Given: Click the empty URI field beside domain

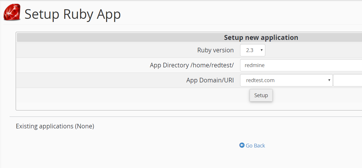Looking at the screenshot, I should pyautogui.click(x=347, y=80).
